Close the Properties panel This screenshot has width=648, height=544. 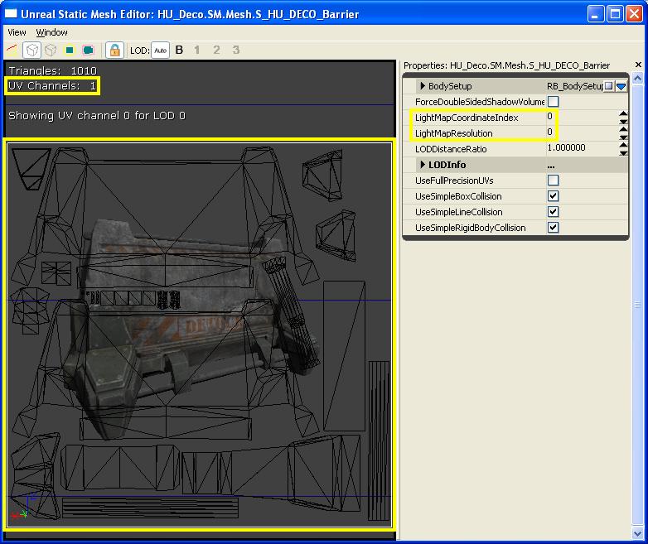(x=638, y=65)
